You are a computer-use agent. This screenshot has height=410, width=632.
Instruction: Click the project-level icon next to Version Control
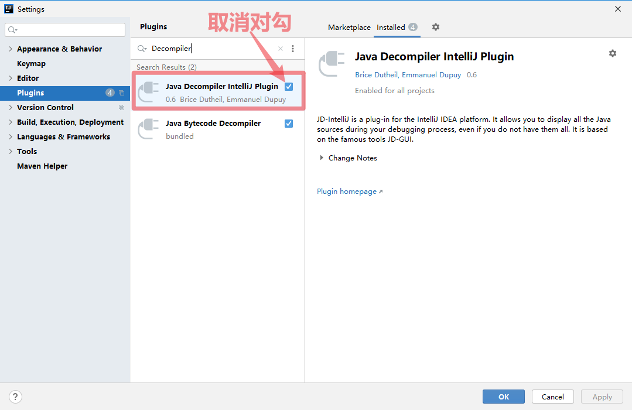pyautogui.click(x=121, y=108)
